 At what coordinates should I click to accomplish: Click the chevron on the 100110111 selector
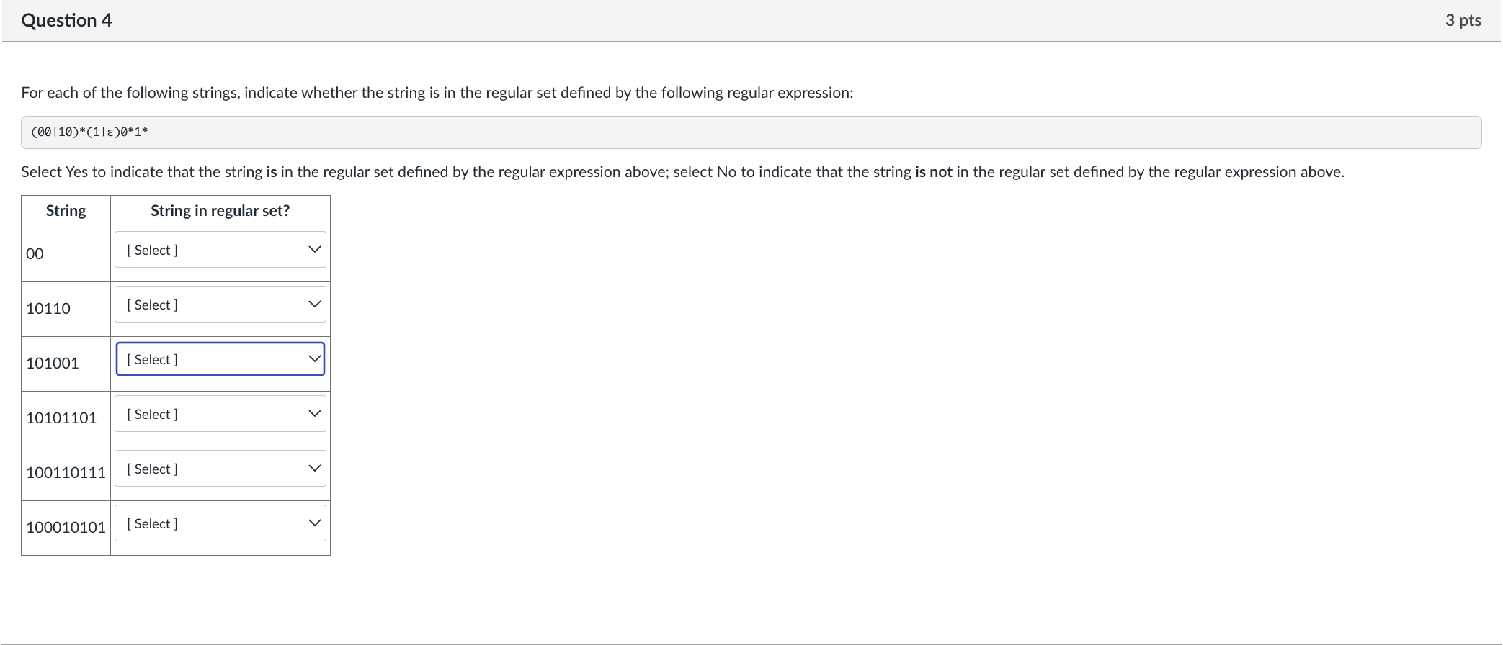click(313, 467)
